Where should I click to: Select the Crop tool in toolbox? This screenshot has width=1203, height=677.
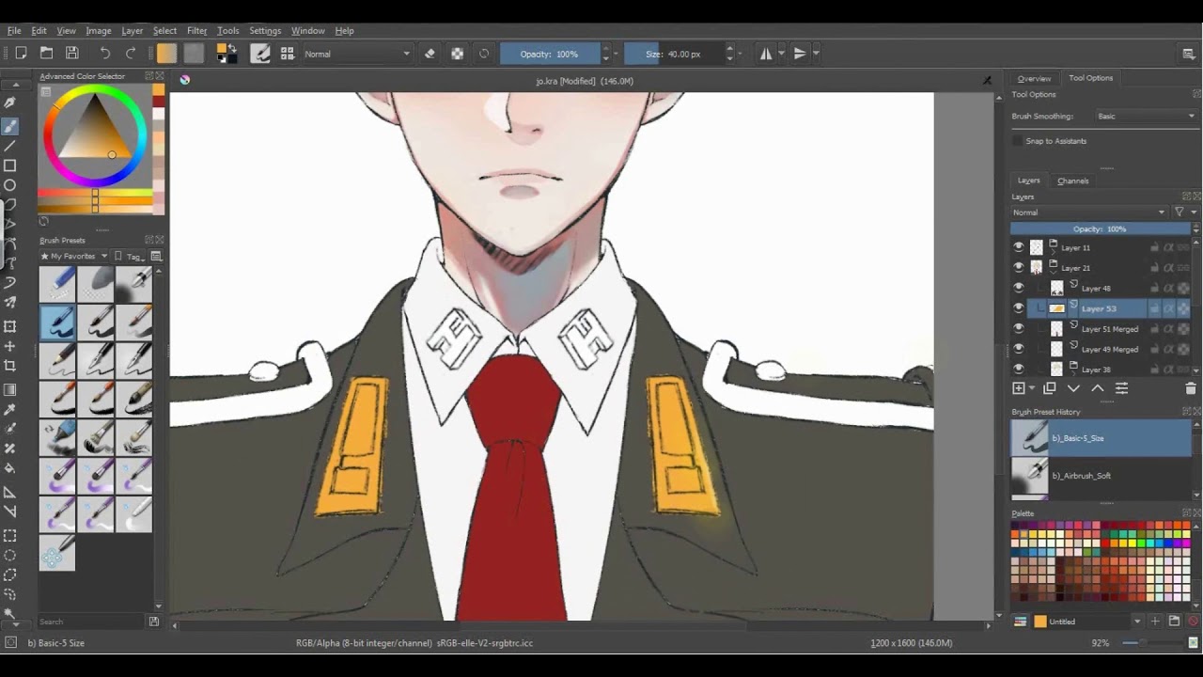[10, 366]
